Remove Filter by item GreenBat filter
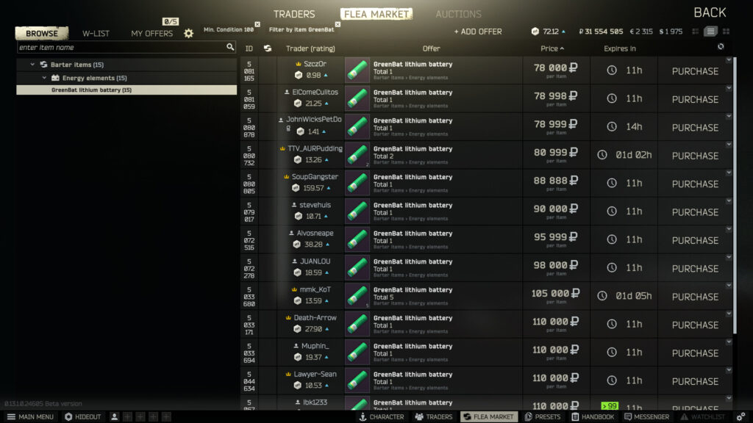This screenshot has width=753, height=423. click(338, 24)
